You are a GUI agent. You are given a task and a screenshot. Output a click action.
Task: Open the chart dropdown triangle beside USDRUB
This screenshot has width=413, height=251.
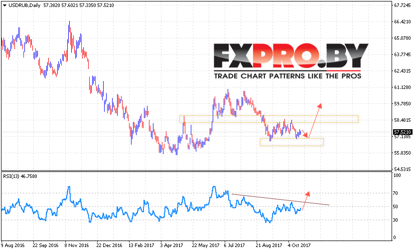coord(4,5)
